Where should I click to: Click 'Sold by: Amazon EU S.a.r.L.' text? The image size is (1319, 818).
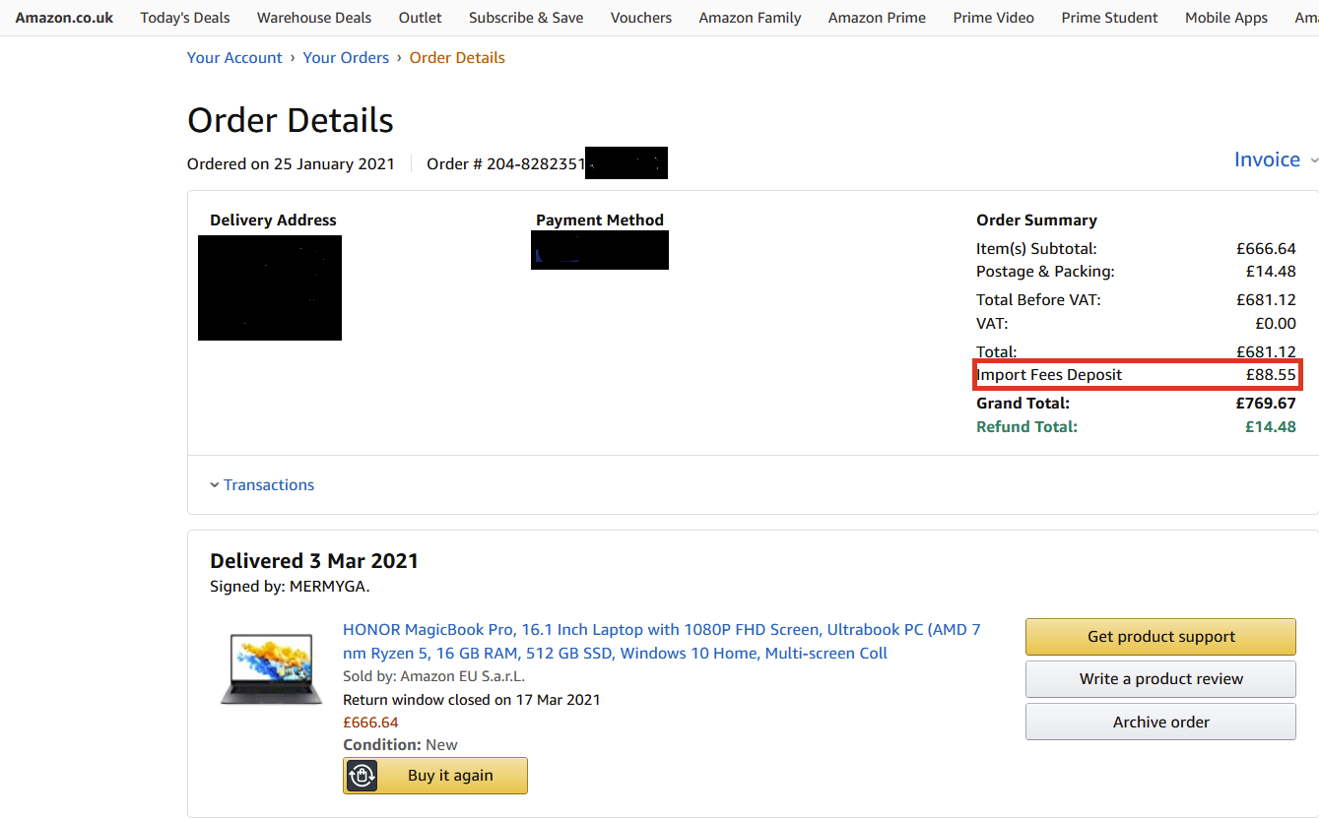tap(433, 676)
